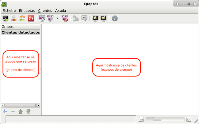
Task: Click the monitor user screen icon
Action: 42,19
